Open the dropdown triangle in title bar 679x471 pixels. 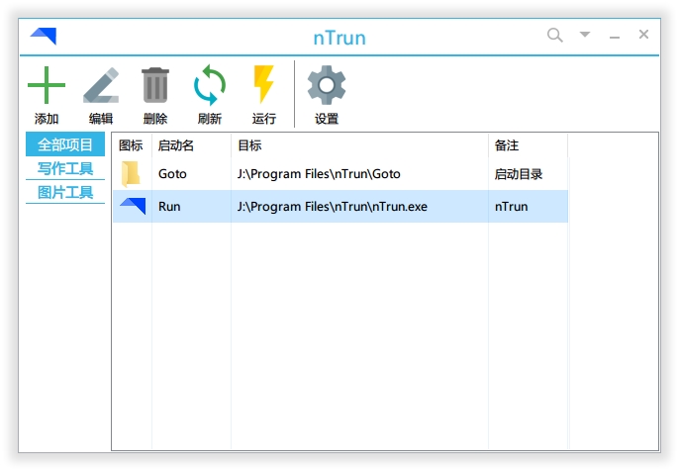coord(585,35)
